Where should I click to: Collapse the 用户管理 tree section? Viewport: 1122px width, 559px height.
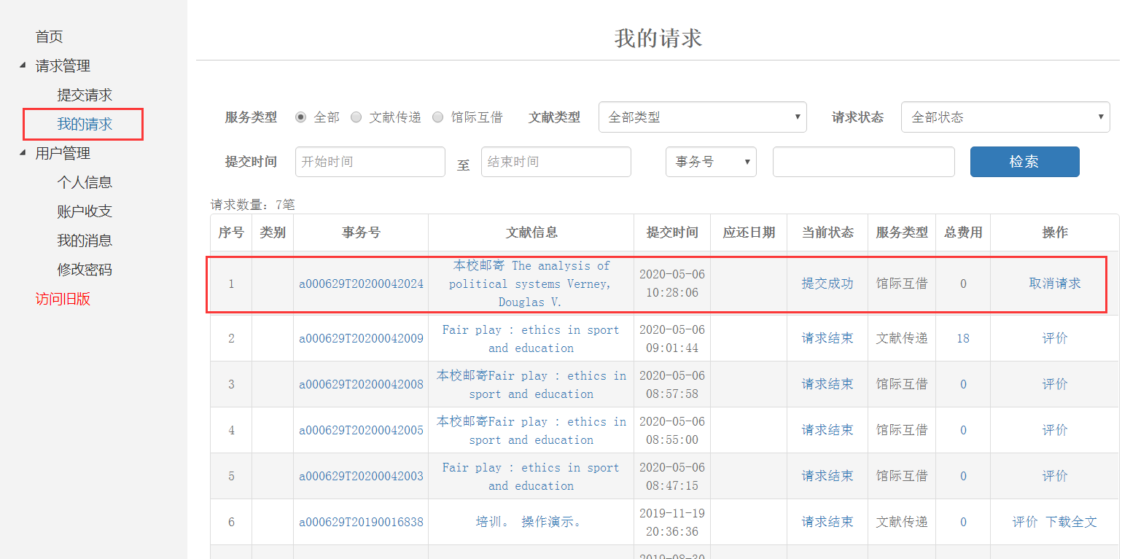pos(22,153)
